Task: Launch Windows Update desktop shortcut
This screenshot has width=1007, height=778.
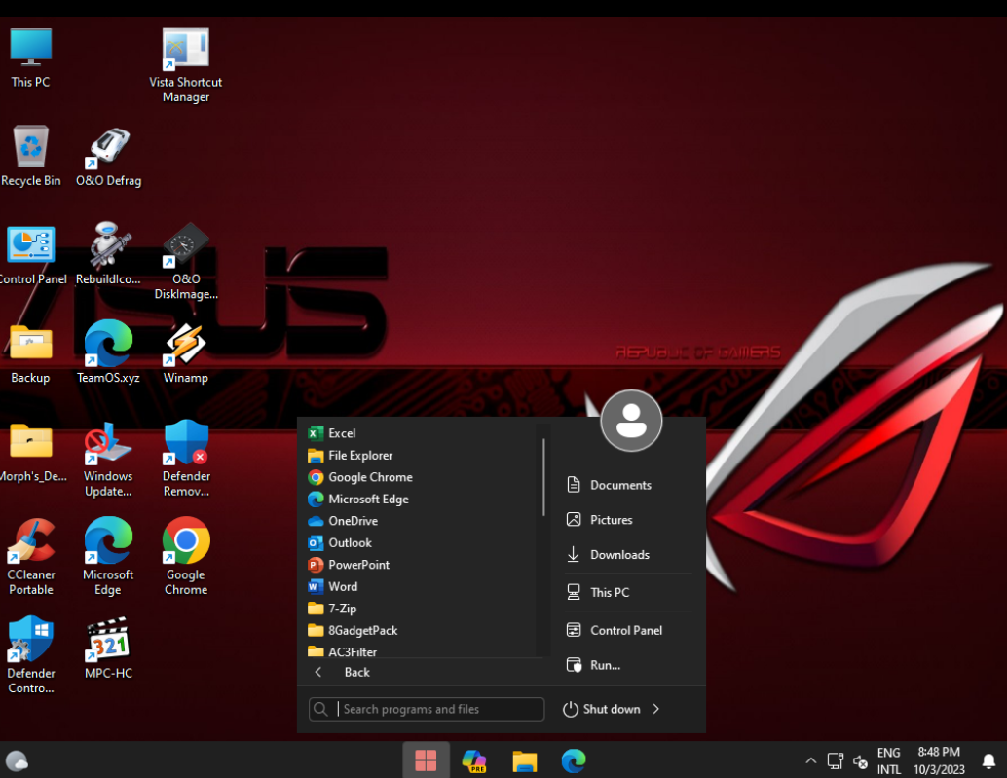Action: (108, 460)
